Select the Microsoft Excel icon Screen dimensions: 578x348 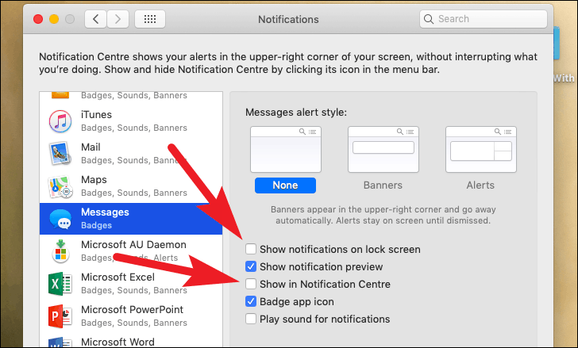60,284
